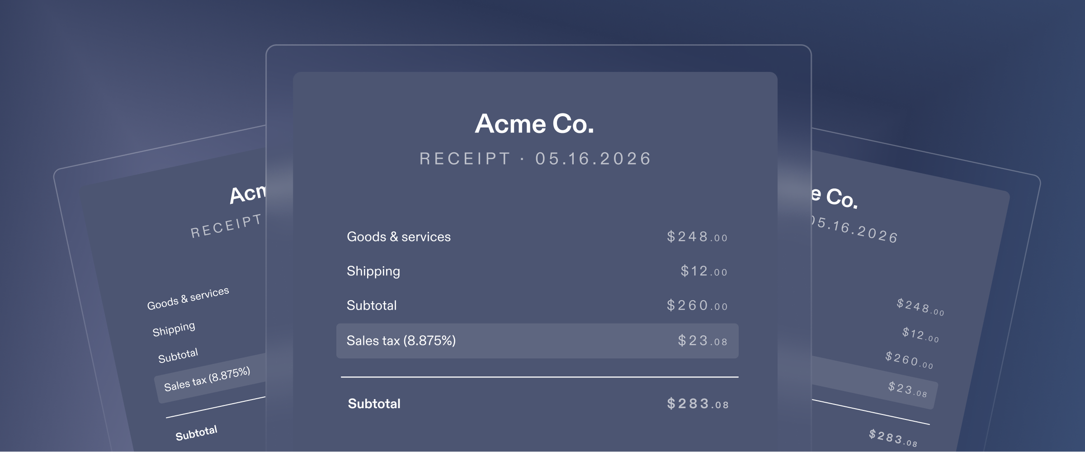This screenshot has width=1085, height=452.
Task: Click the Acme Co. heading on center receipt
Action: (534, 124)
